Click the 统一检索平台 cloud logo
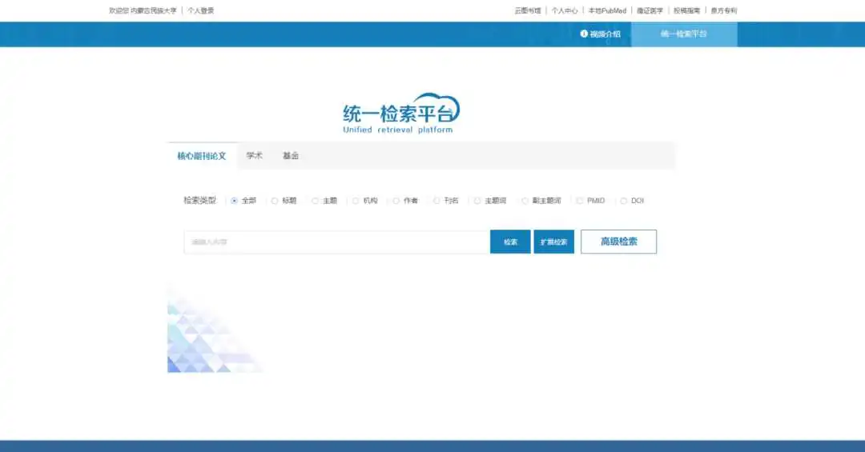Viewport: 865px width, 452px height. click(x=401, y=113)
